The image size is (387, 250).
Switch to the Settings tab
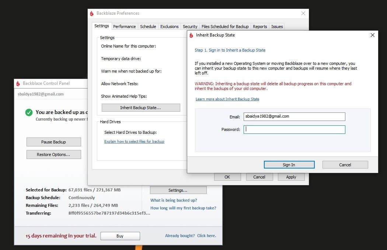coord(101,26)
